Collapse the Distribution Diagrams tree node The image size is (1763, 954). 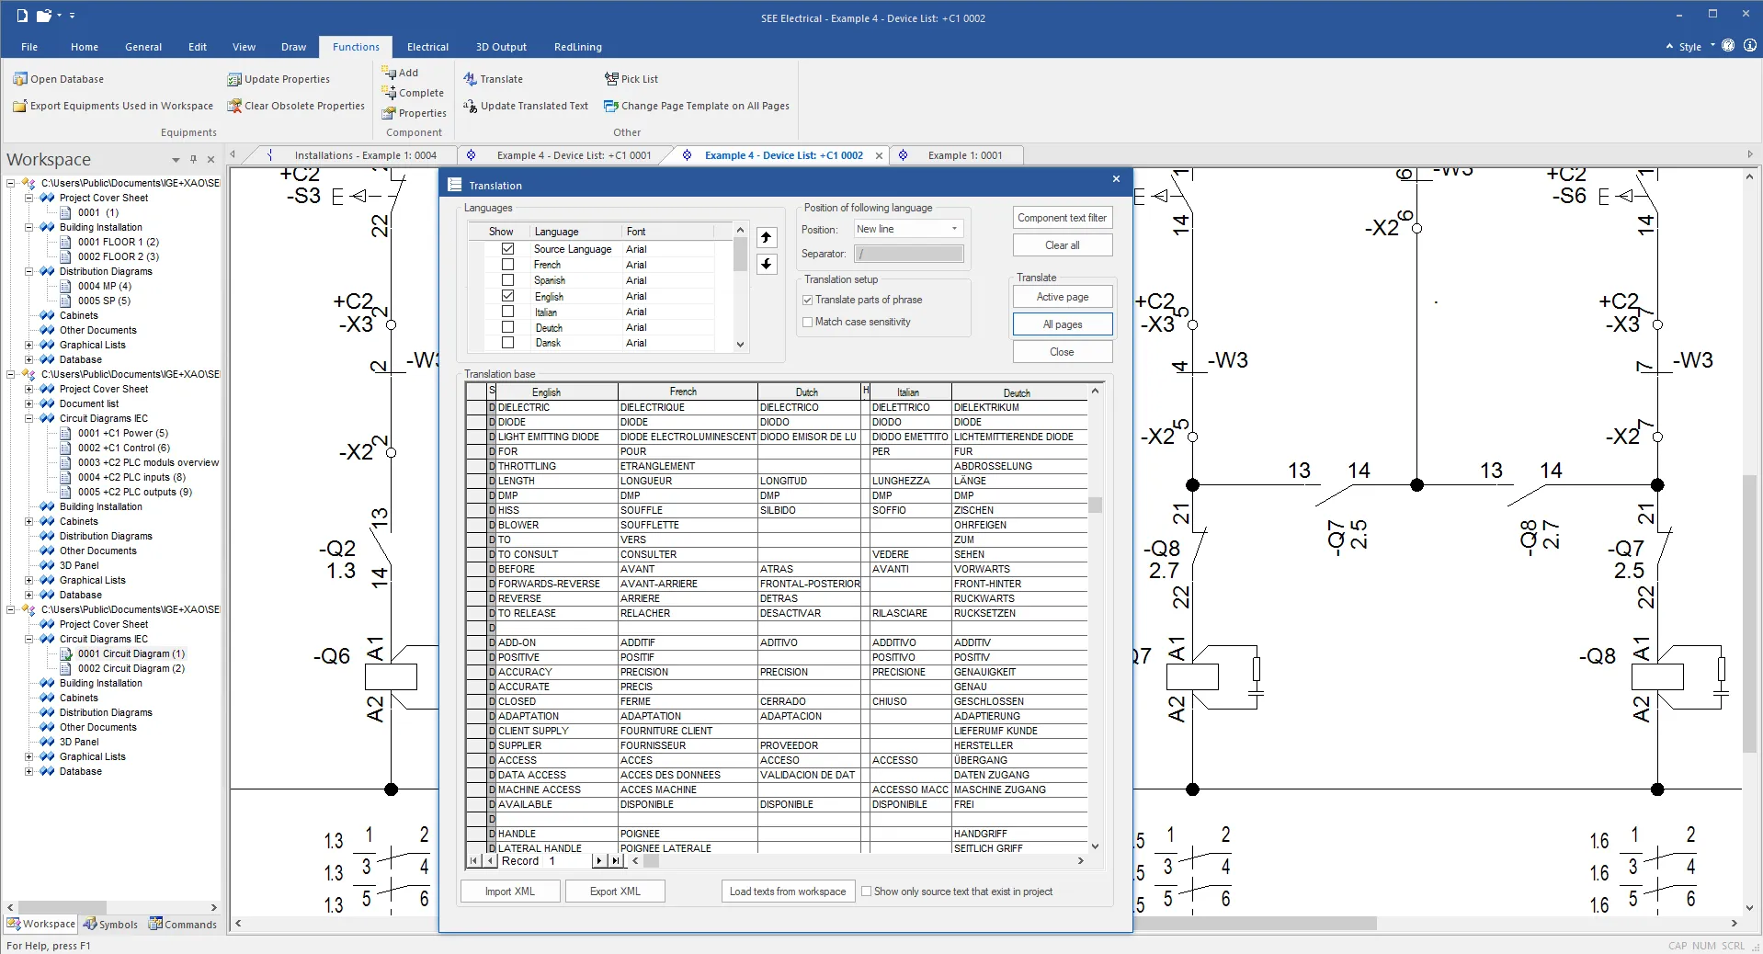(28, 271)
